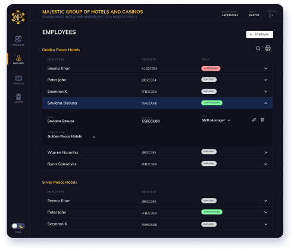Image resolution: width=294 pixels, height=251 pixels.
Task: Click the Super Admin role badge
Action: point(211,68)
